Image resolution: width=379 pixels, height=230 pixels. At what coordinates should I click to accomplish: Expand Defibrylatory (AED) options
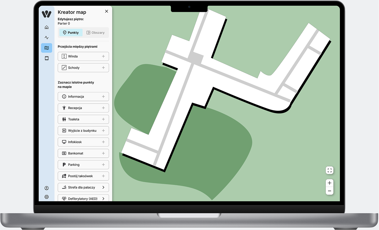point(103,198)
